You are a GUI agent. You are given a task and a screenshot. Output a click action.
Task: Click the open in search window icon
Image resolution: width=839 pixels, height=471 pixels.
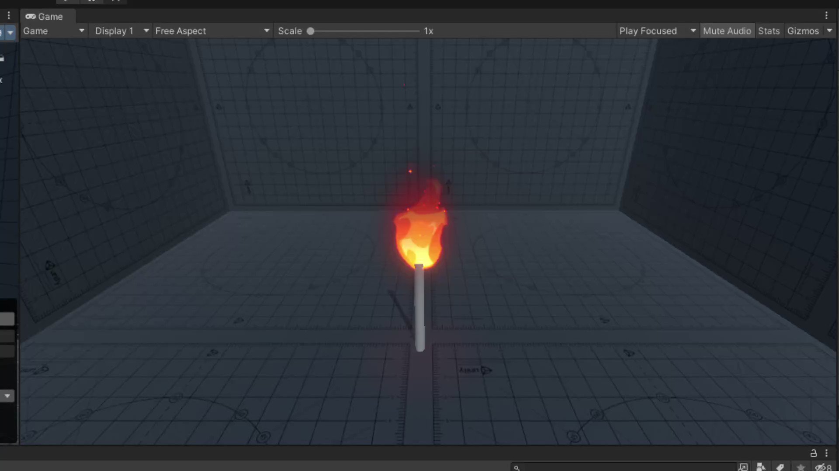point(742,467)
